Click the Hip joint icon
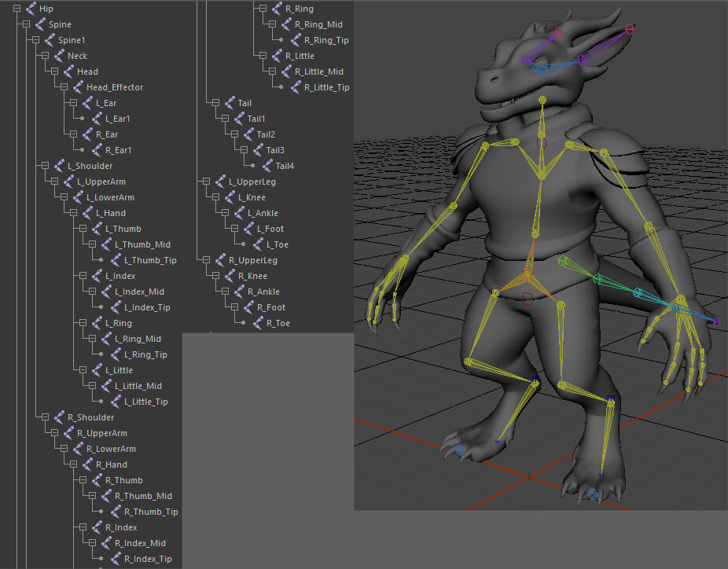This screenshot has height=569, width=728. (x=30, y=8)
